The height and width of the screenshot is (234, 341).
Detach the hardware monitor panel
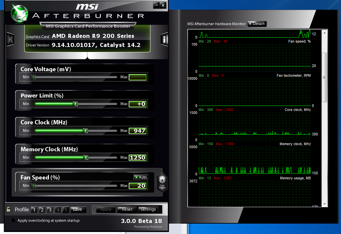(257, 24)
